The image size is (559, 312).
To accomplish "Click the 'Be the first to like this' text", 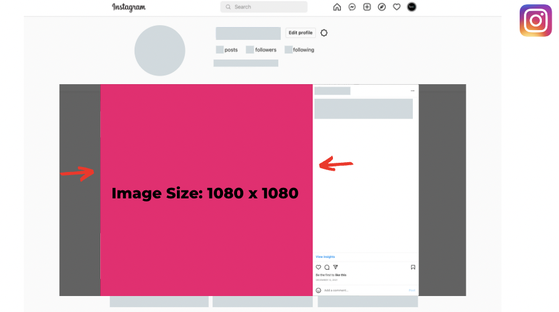I will [x=331, y=275].
